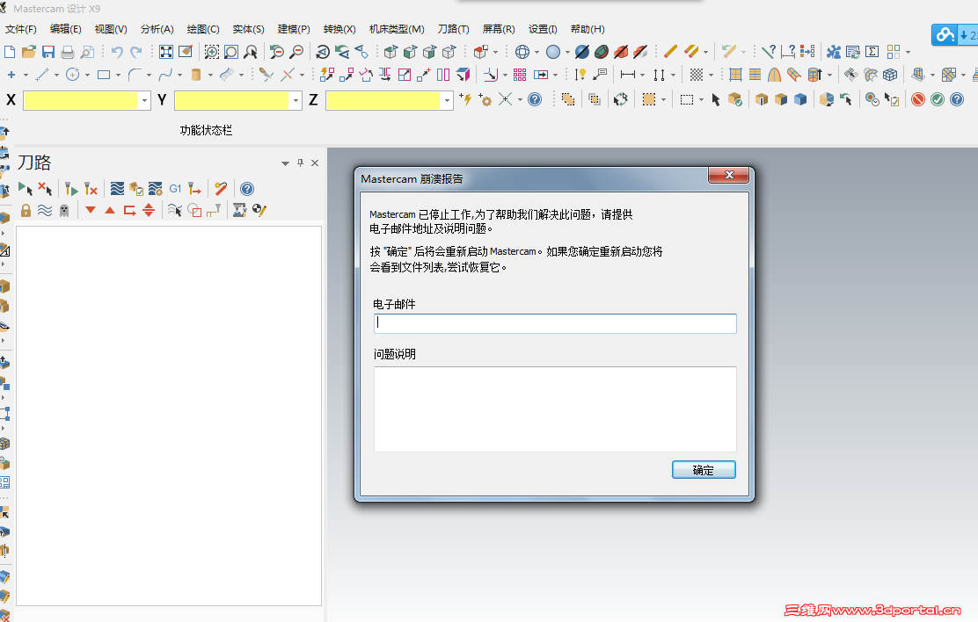The height and width of the screenshot is (622, 978).
Task: Expand the toolpath panel options triangle
Action: click(285, 163)
